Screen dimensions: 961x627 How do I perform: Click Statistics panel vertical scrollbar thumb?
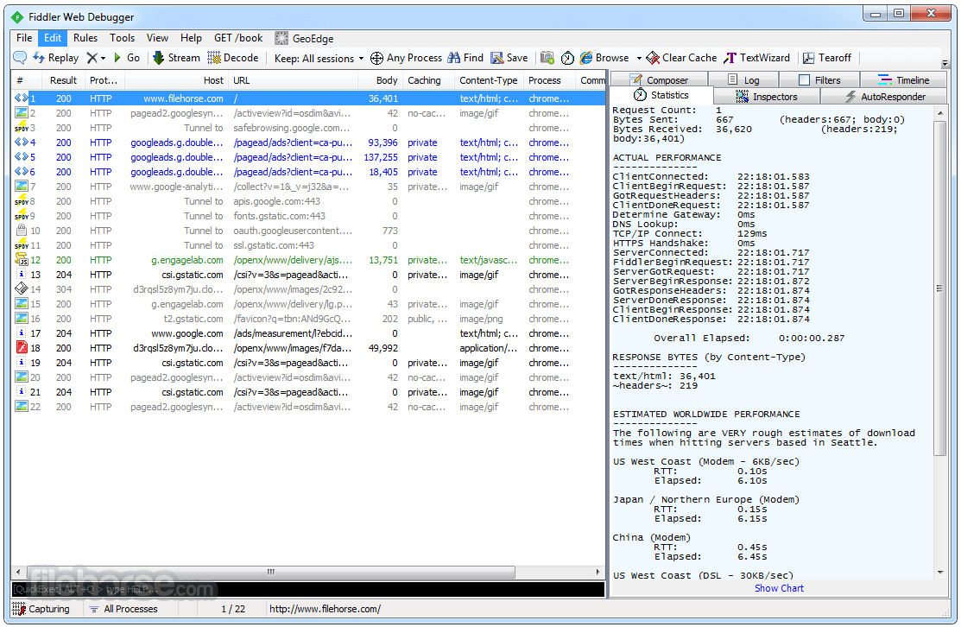pos(939,288)
